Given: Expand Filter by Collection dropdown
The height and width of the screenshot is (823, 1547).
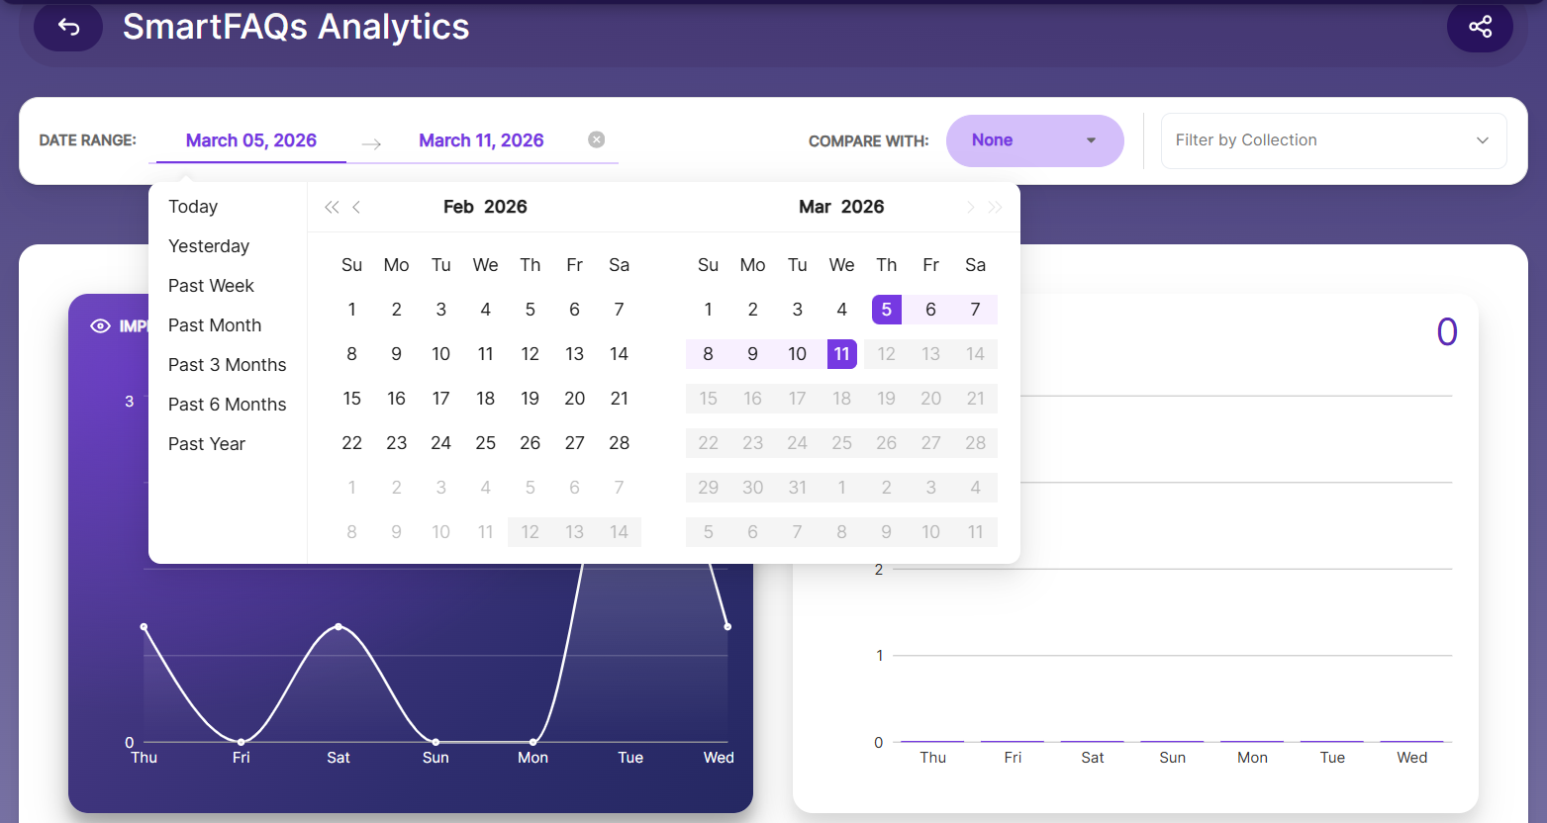Looking at the screenshot, I should coord(1333,140).
